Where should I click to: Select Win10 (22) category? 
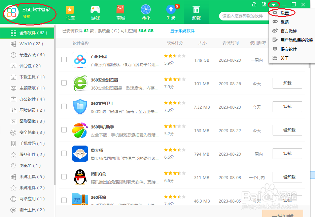coord(27,44)
